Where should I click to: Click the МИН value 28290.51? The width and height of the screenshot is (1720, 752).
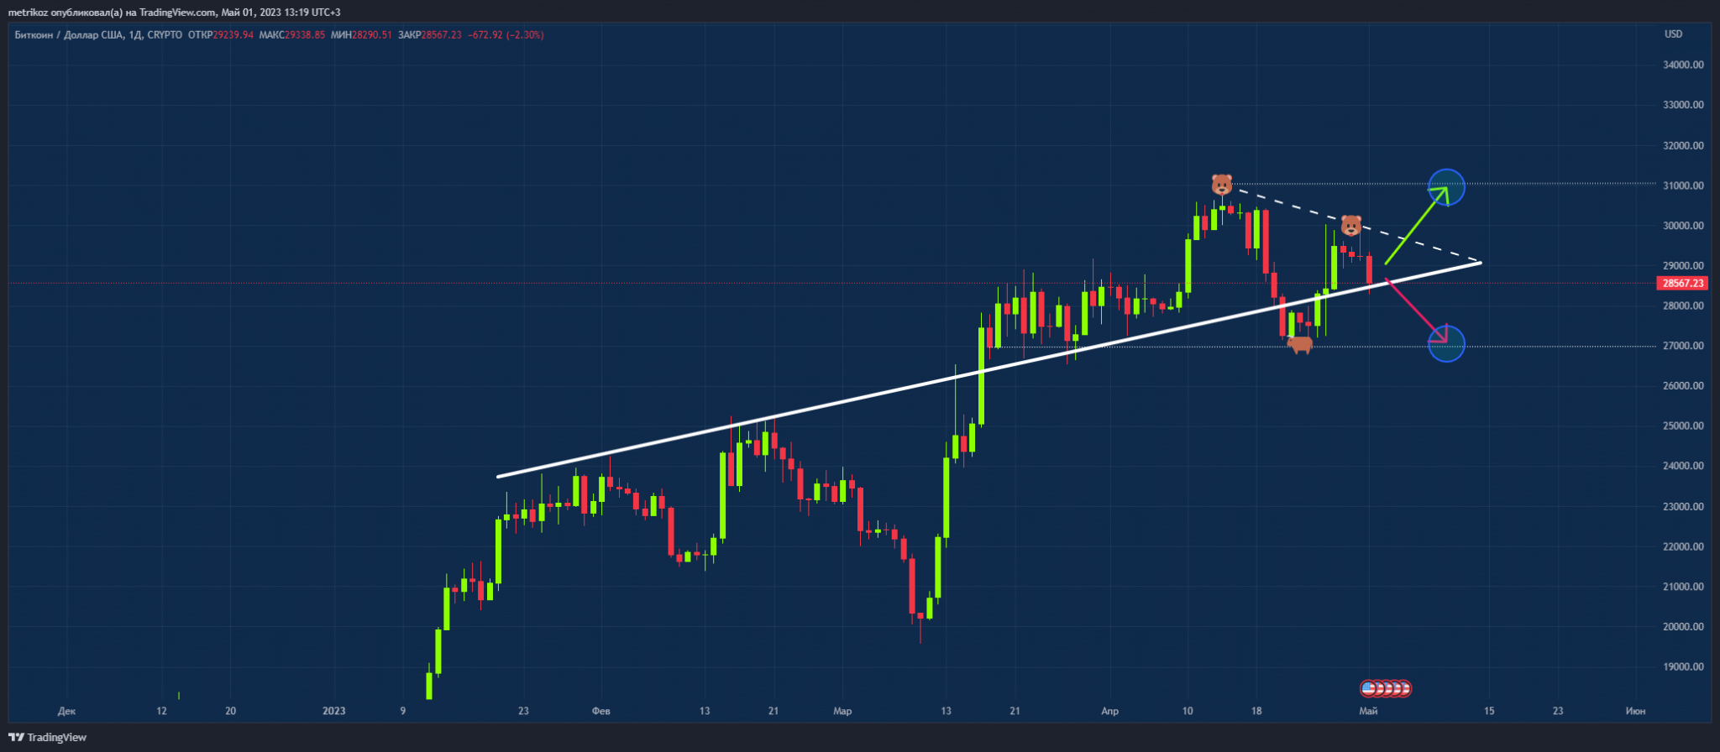coord(372,35)
